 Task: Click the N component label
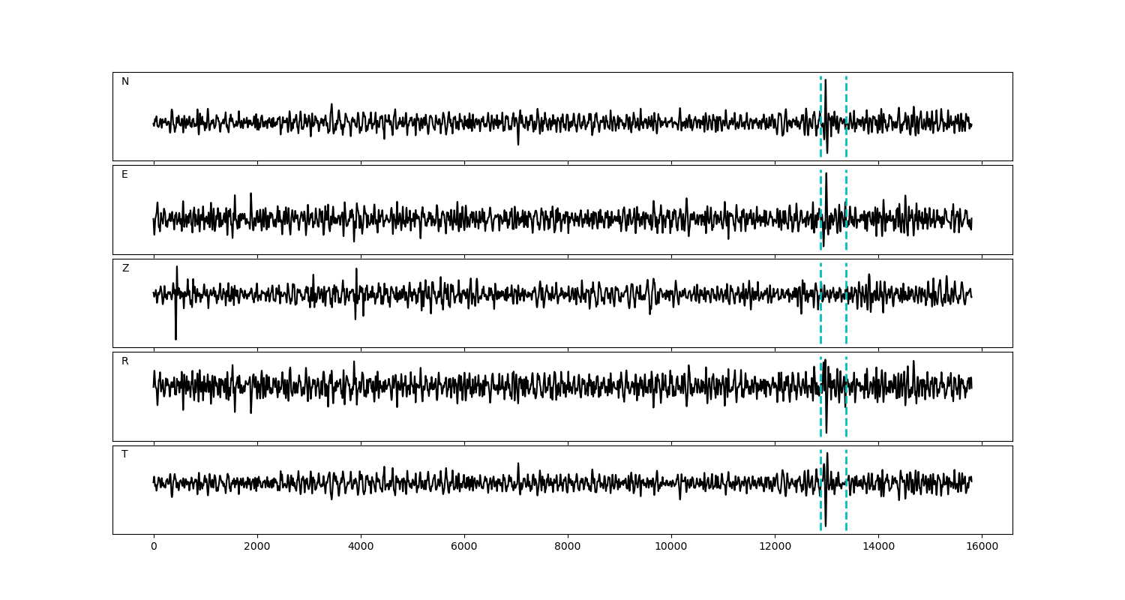[x=125, y=82]
